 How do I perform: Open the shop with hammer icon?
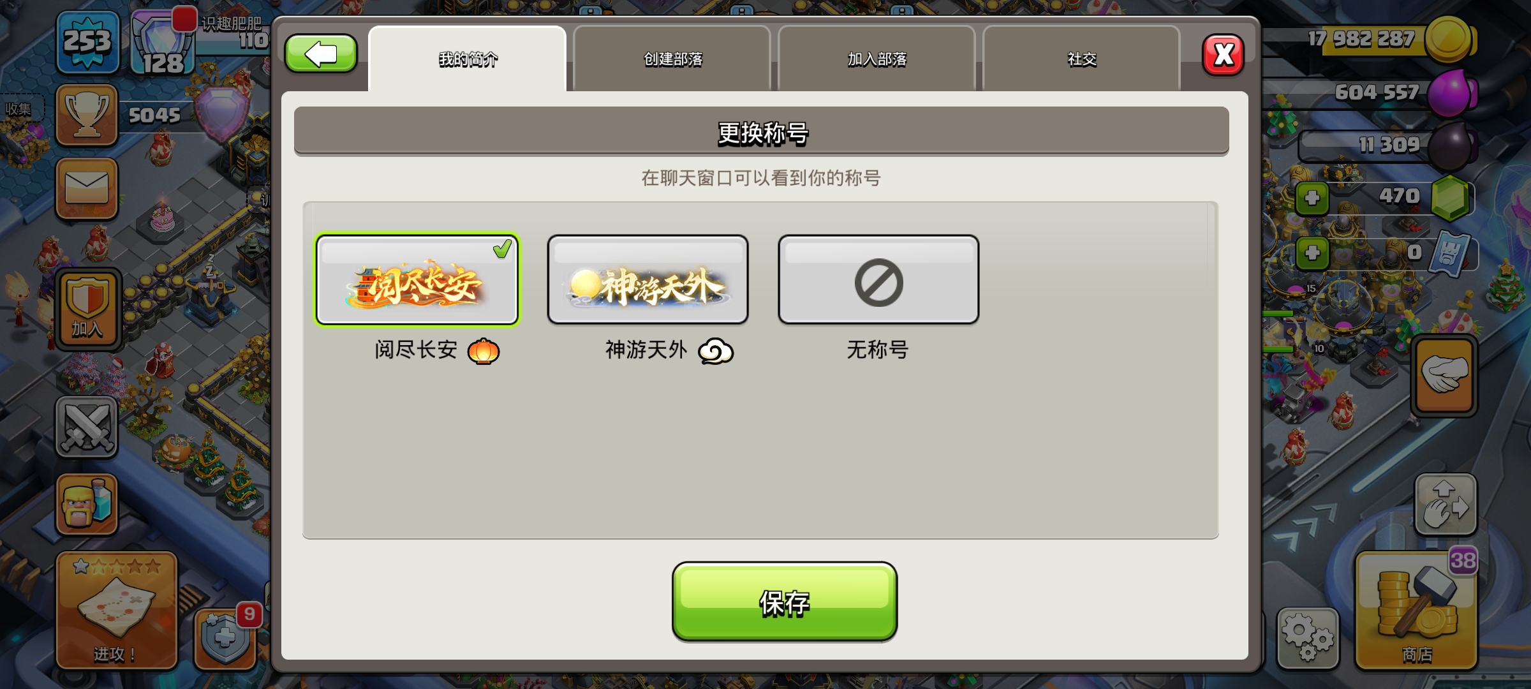[x=1416, y=611]
